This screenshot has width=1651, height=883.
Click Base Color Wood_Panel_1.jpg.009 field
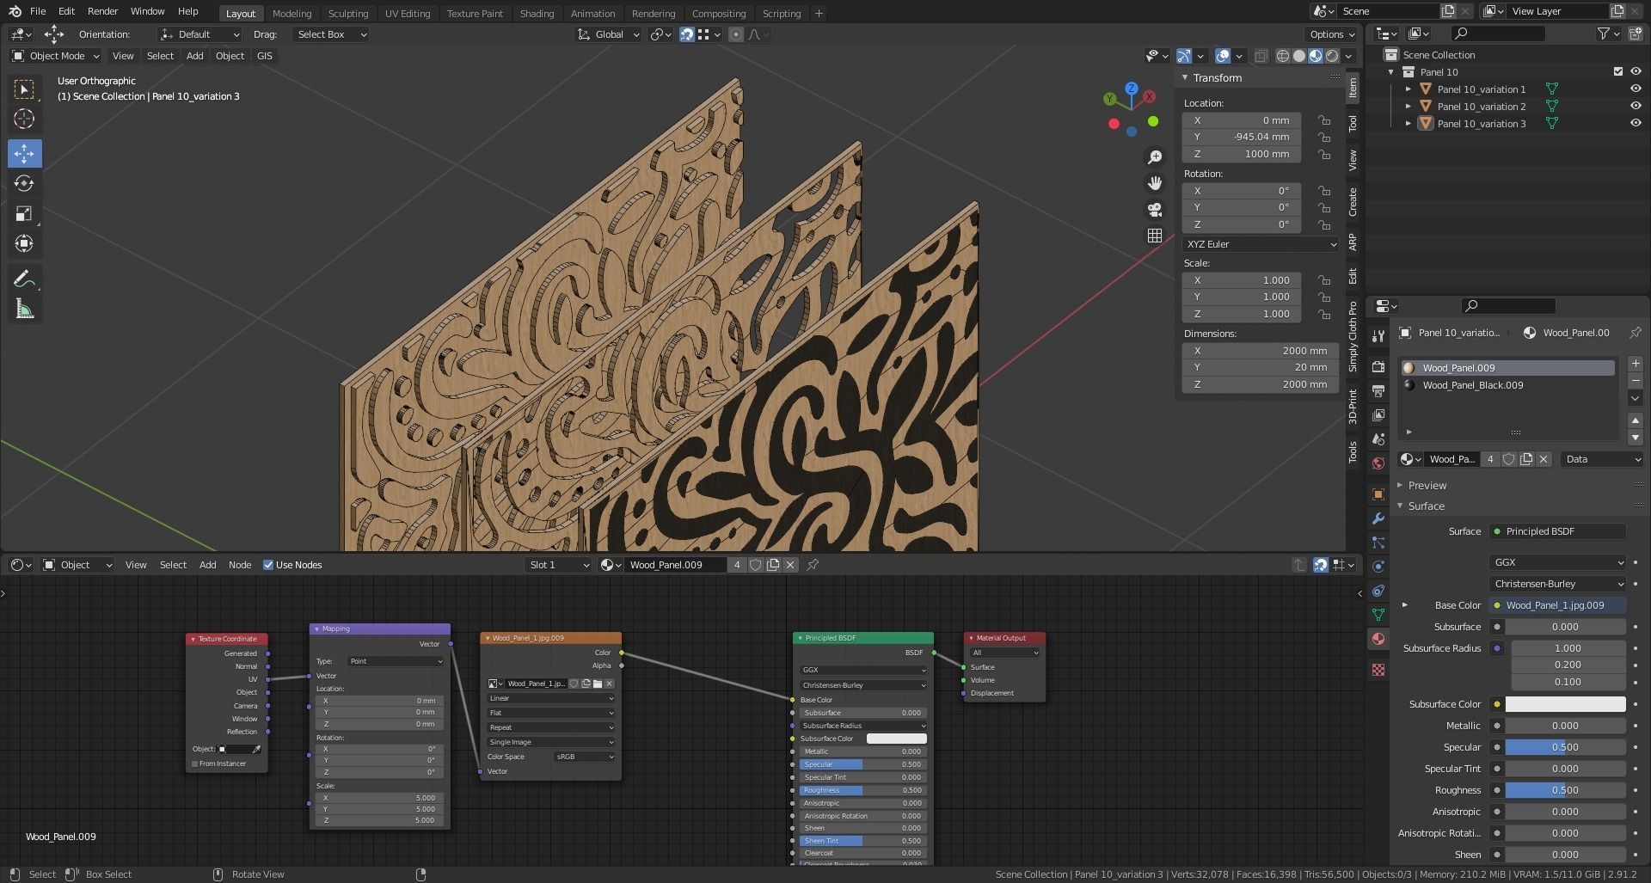pos(1557,605)
